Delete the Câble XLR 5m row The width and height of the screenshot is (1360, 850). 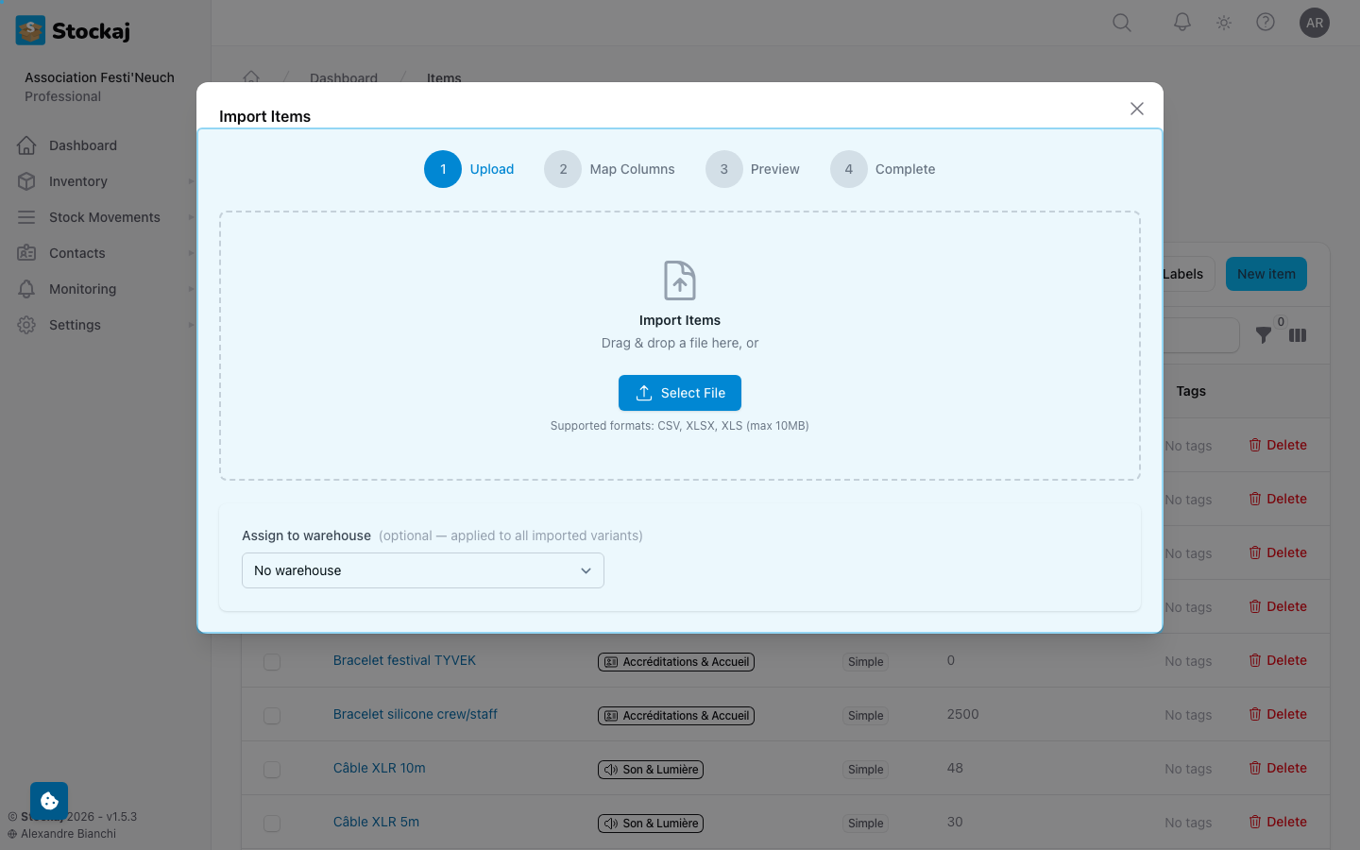(x=1278, y=822)
